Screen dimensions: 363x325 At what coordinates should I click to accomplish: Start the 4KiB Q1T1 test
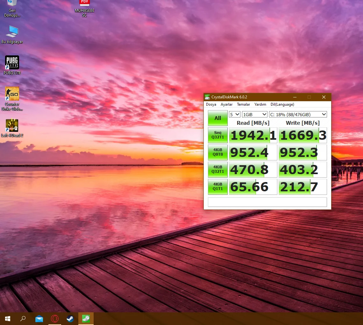[217, 187]
